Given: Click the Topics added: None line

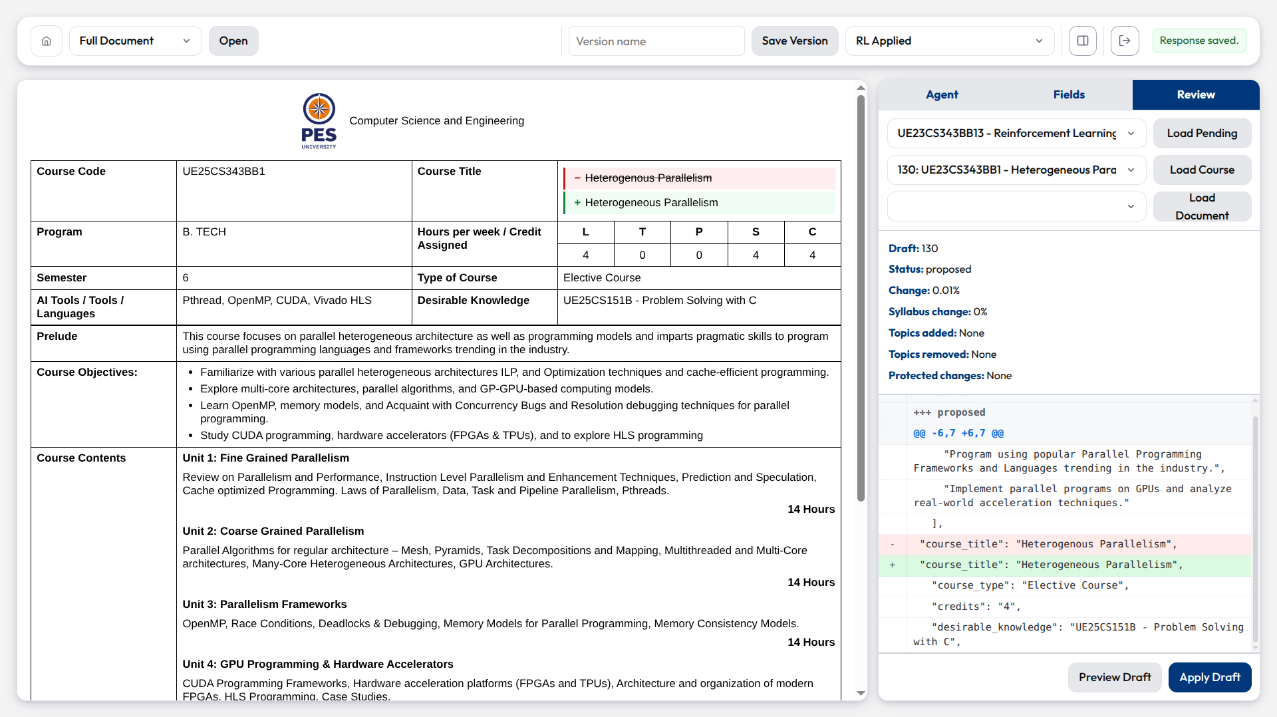Looking at the screenshot, I should (x=936, y=333).
